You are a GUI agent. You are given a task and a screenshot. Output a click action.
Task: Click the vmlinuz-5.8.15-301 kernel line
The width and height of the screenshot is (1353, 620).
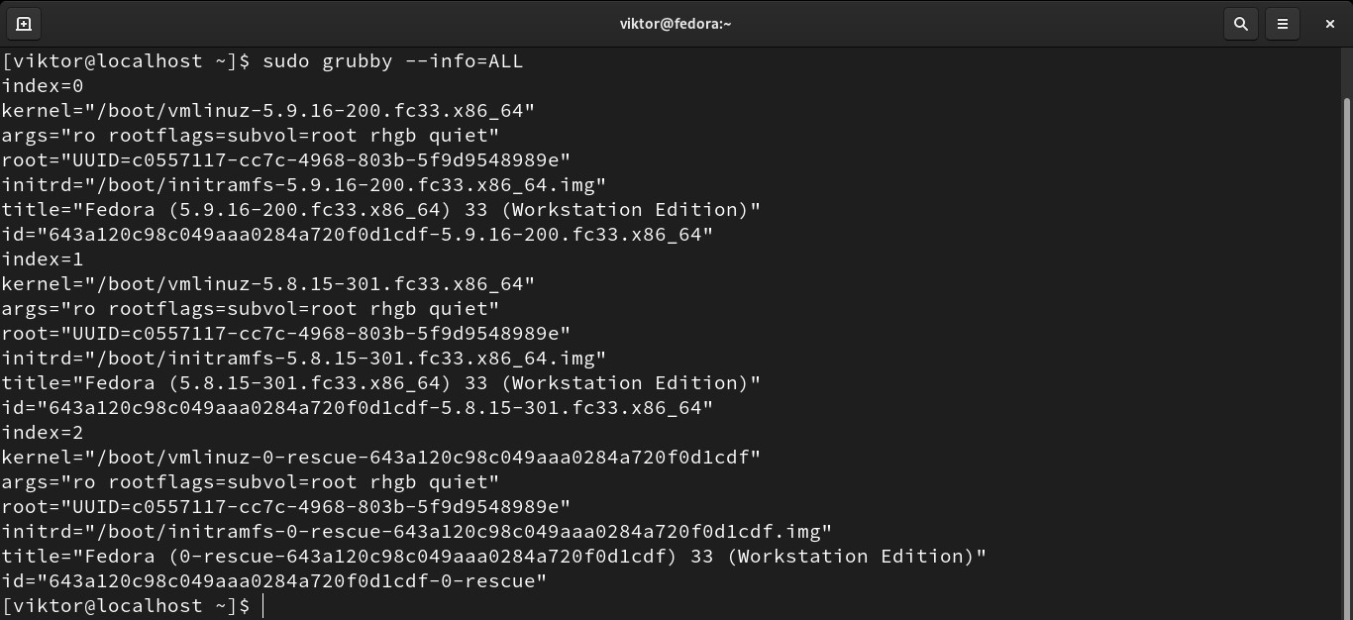click(x=267, y=284)
